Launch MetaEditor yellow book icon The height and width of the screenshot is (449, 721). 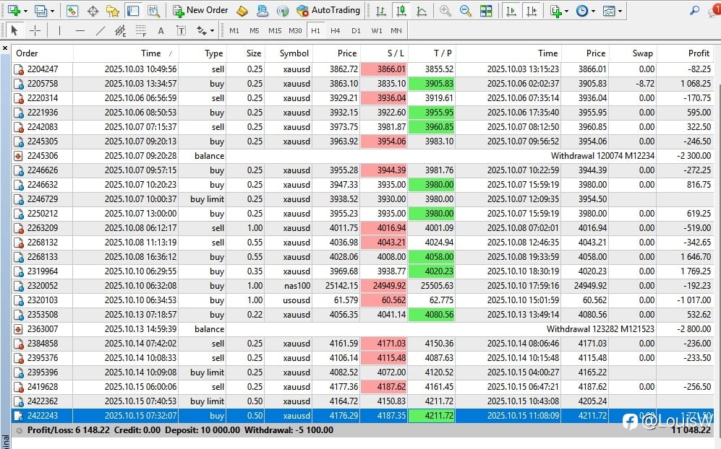click(242, 11)
